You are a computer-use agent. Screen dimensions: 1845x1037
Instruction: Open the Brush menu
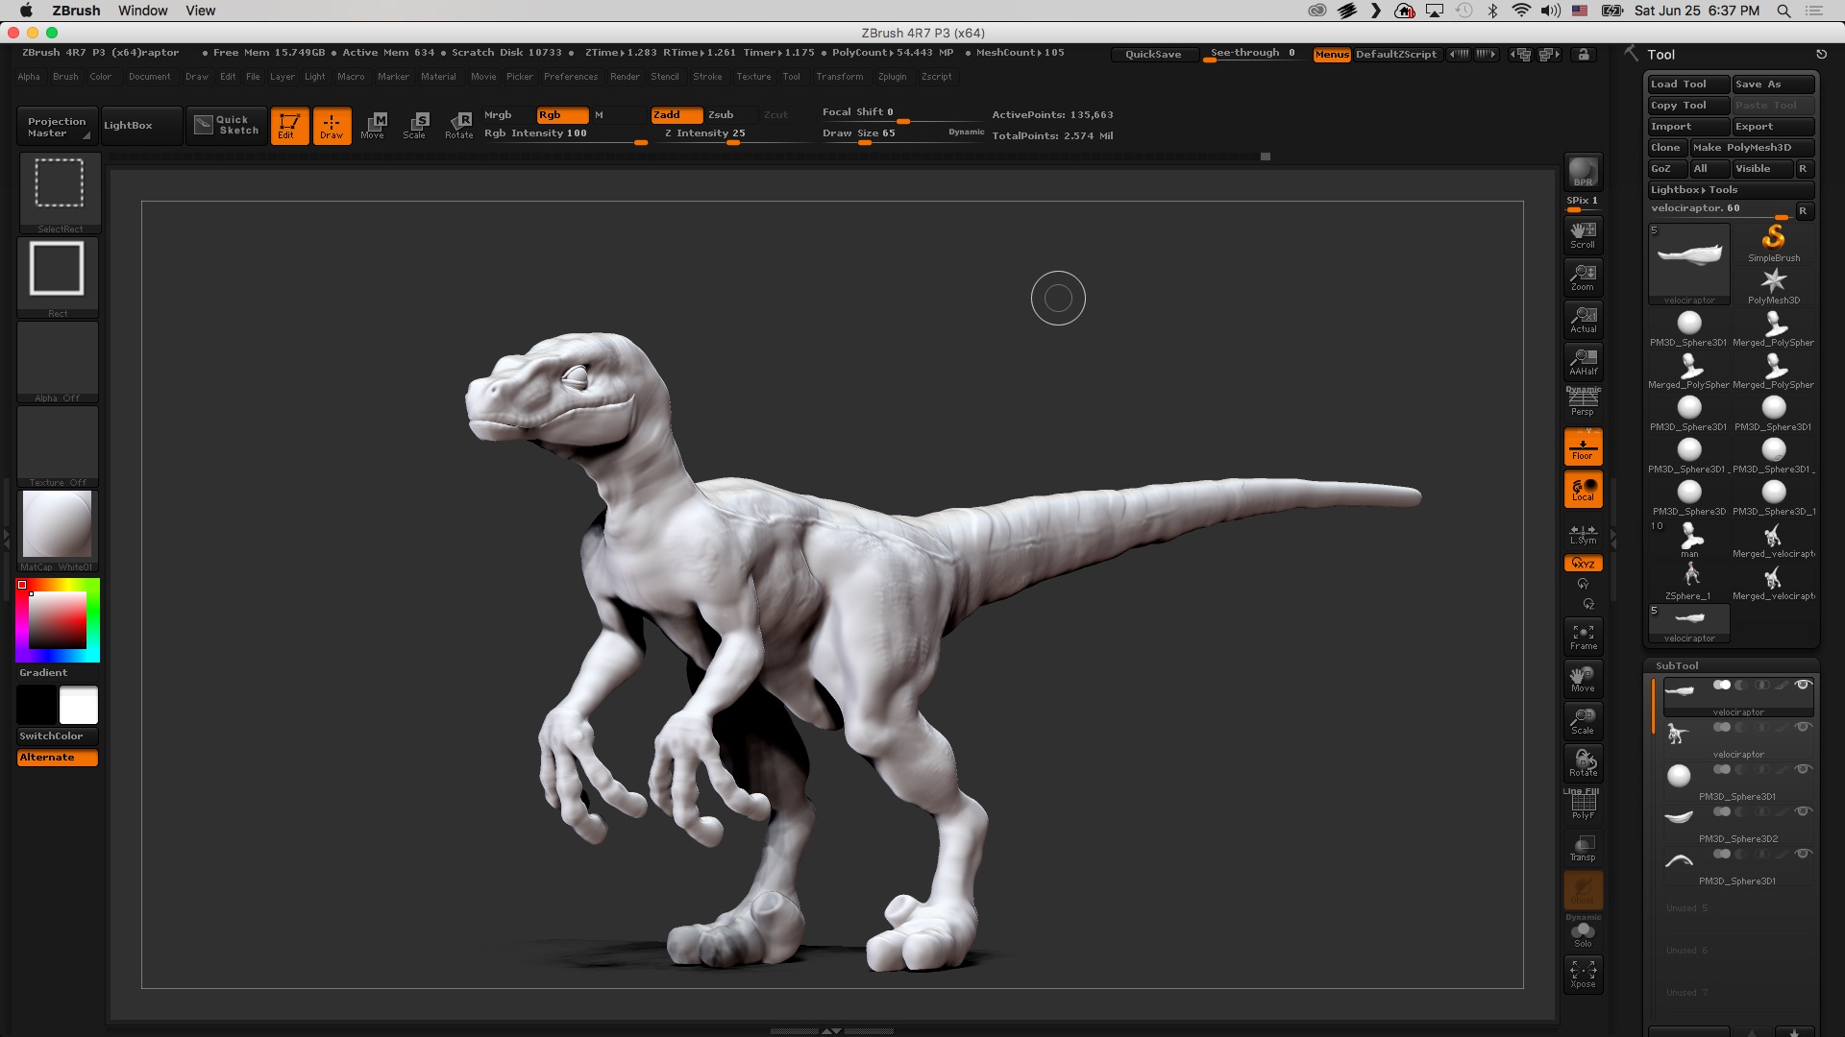65,77
